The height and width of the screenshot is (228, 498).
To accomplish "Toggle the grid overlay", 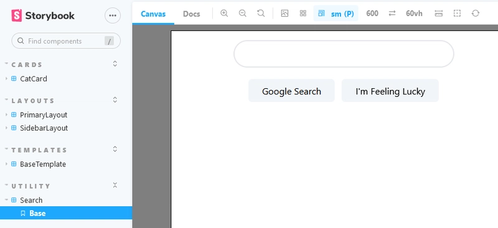I will tap(303, 13).
